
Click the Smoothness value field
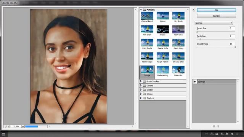[x=232, y=44]
